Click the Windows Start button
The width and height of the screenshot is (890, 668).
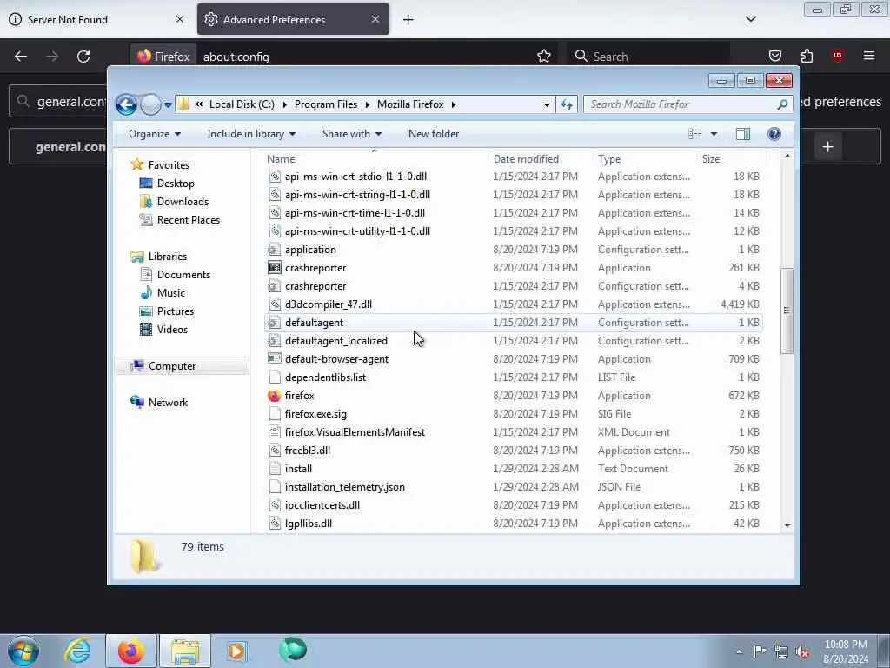click(23, 651)
